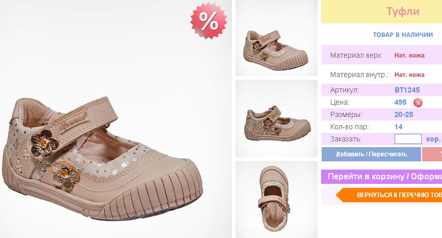Click the Добавить / Пересчитать button
Screen dimensions: 442x238
click(x=371, y=154)
